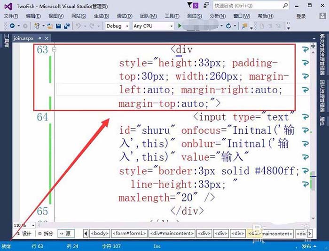
Task: Click the word-wrap glyph on line 63
Action: coord(305,49)
